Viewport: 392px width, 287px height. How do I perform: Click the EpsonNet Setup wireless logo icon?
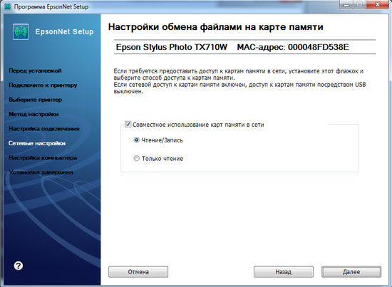click(21, 32)
